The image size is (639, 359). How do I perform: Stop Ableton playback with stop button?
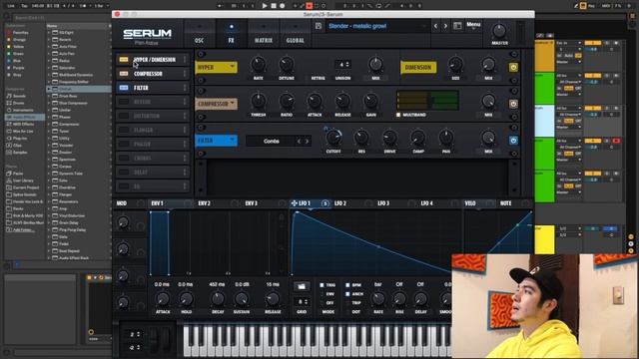[x=274, y=6]
